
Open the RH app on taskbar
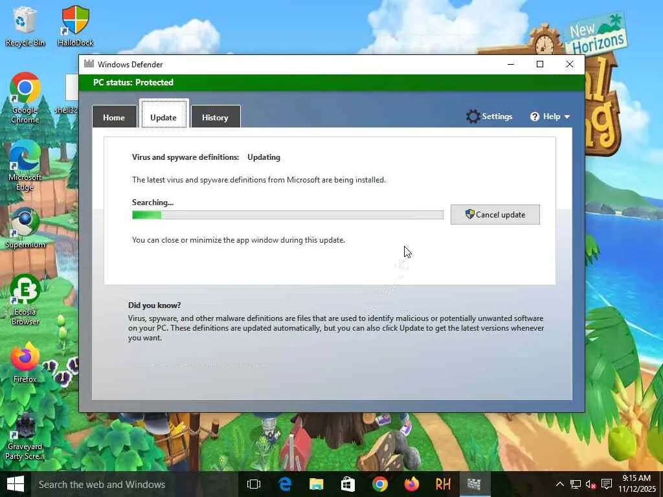443,484
